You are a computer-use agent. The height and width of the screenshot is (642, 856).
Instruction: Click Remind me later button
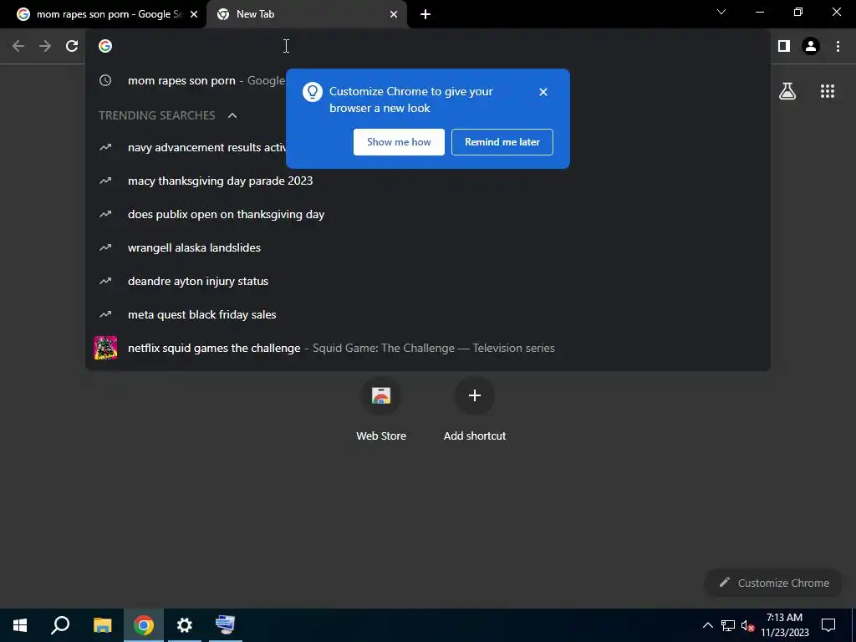tap(502, 142)
